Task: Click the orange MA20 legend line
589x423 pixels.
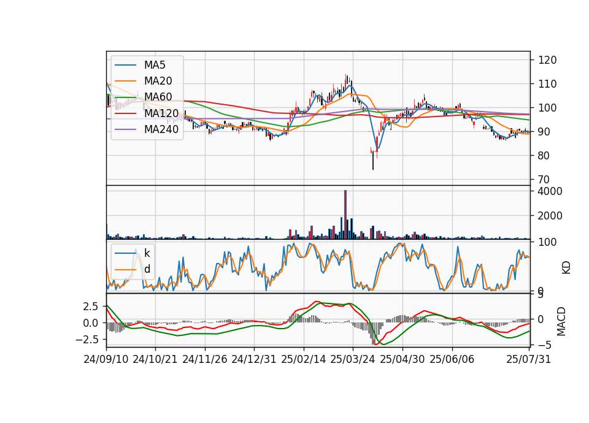Action: click(x=125, y=81)
